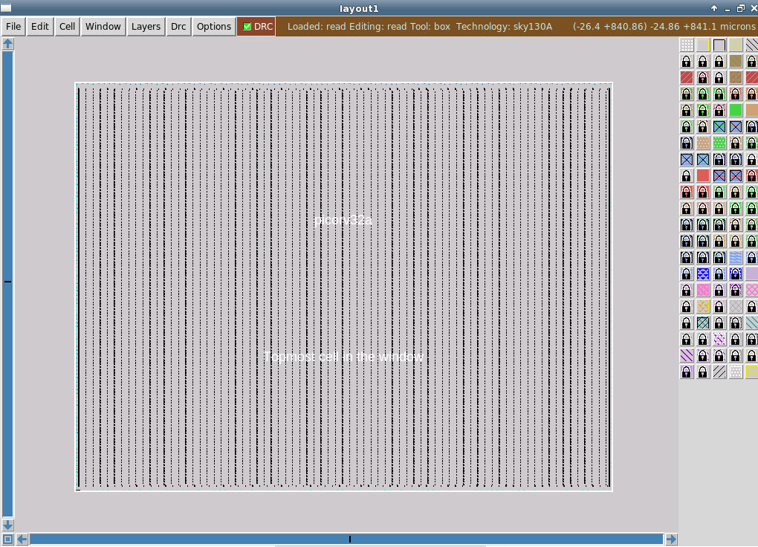Image resolution: width=758 pixels, height=547 pixels.
Task: Open the Edit menu
Action: (x=39, y=27)
